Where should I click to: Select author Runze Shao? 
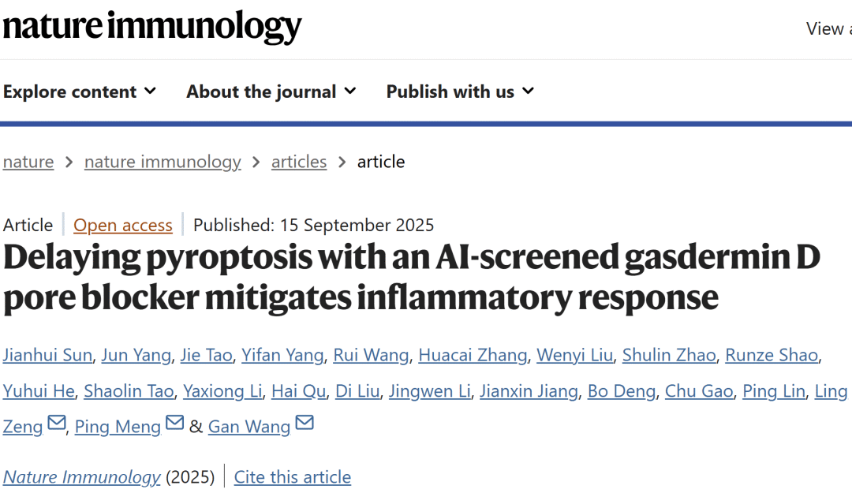click(772, 355)
